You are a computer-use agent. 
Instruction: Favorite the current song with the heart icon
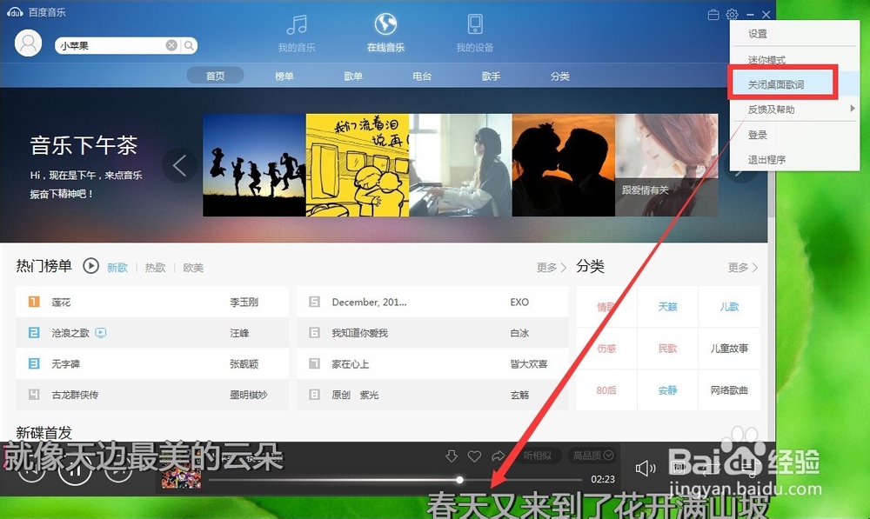(474, 456)
